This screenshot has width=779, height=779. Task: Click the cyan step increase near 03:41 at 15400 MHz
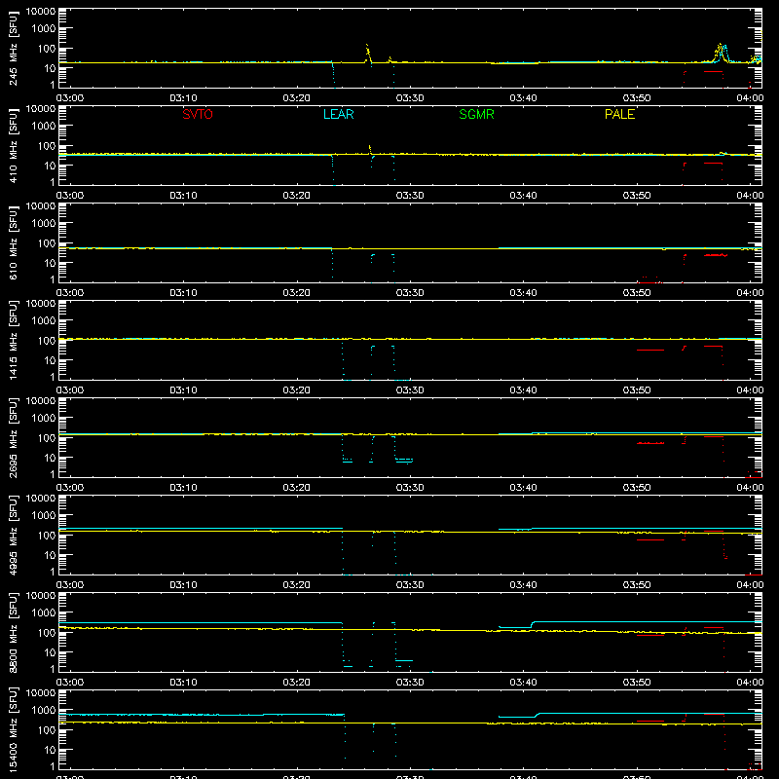538,715
